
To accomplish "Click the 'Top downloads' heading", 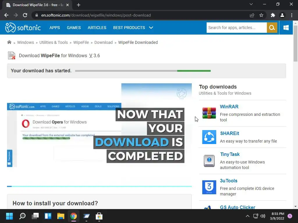I will (x=218, y=87).
